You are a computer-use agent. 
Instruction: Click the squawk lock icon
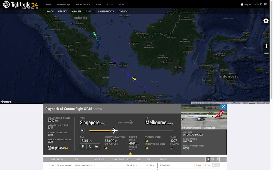pyautogui.click(x=172, y=148)
